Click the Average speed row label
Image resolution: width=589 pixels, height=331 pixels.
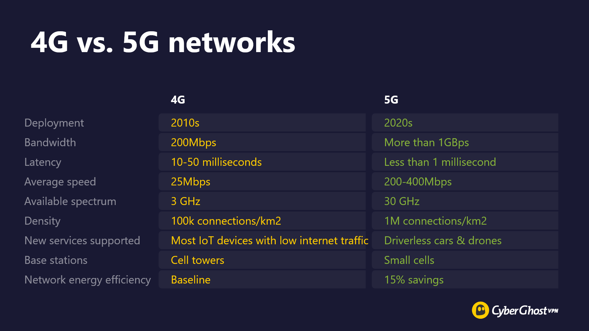[x=60, y=182]
